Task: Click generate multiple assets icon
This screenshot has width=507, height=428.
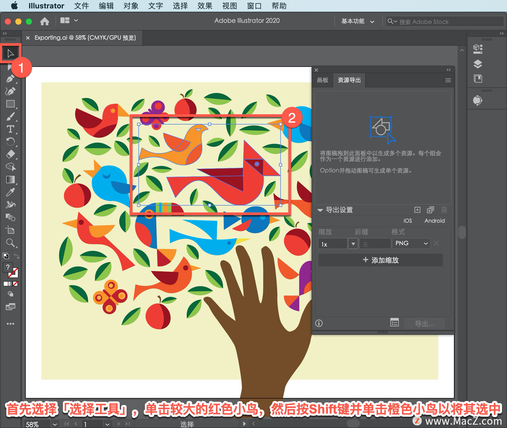Action: coord(430,210)
